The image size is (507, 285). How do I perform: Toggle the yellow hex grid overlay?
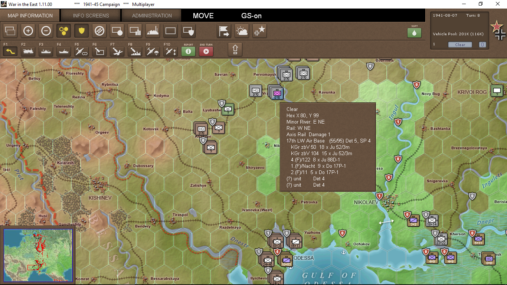pos(64,31)
